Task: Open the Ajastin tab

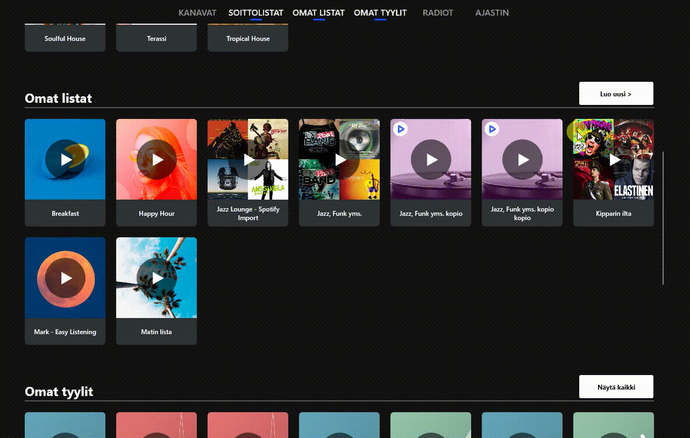Action: click(x=492, y=13)
